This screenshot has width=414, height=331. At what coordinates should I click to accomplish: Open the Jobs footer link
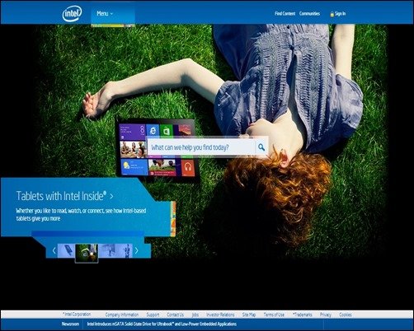pyautogui.click(x=195, y=315)
